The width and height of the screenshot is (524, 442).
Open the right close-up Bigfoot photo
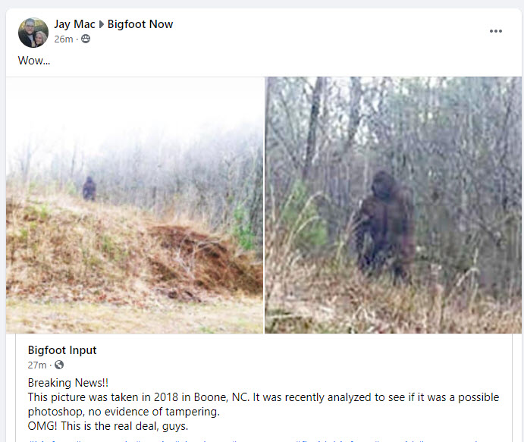[393, 205]
